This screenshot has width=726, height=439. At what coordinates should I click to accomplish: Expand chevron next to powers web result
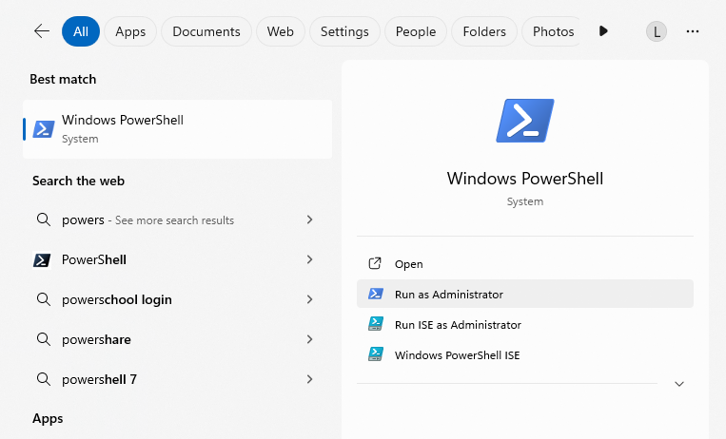(310, 219)
